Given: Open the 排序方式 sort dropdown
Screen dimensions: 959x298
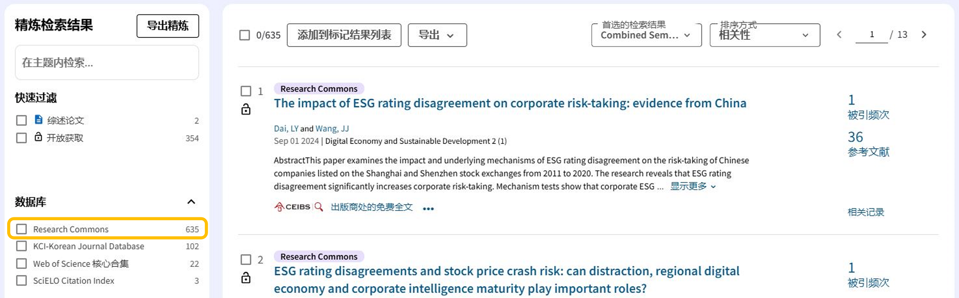Looking at the screenshot, I should tap(764, 35).
